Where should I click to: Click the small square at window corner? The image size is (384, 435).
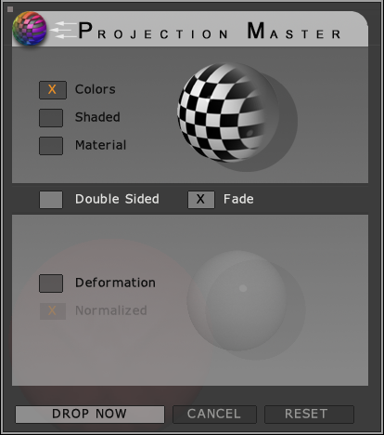(x=10, y=9)
